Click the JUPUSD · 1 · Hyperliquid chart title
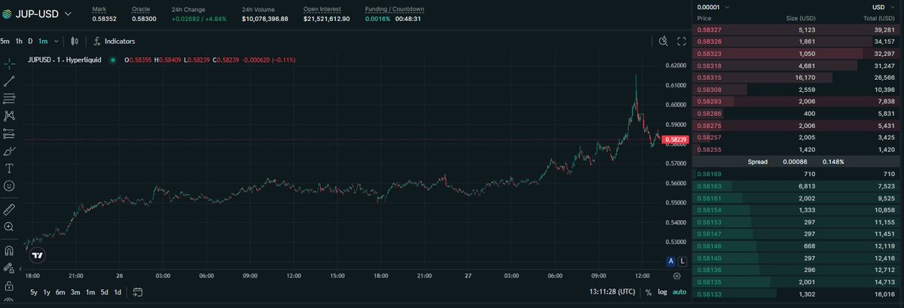904x308 pixels. click(x=65, y=59)
